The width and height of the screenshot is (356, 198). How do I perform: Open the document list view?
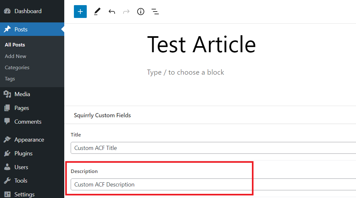(x=155, y=11)
